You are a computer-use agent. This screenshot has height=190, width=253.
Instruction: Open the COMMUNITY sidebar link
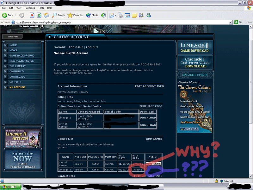(22, 72)
